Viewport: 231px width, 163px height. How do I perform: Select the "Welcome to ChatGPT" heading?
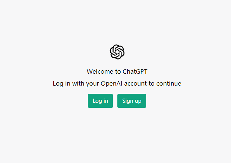coord(117,72)
